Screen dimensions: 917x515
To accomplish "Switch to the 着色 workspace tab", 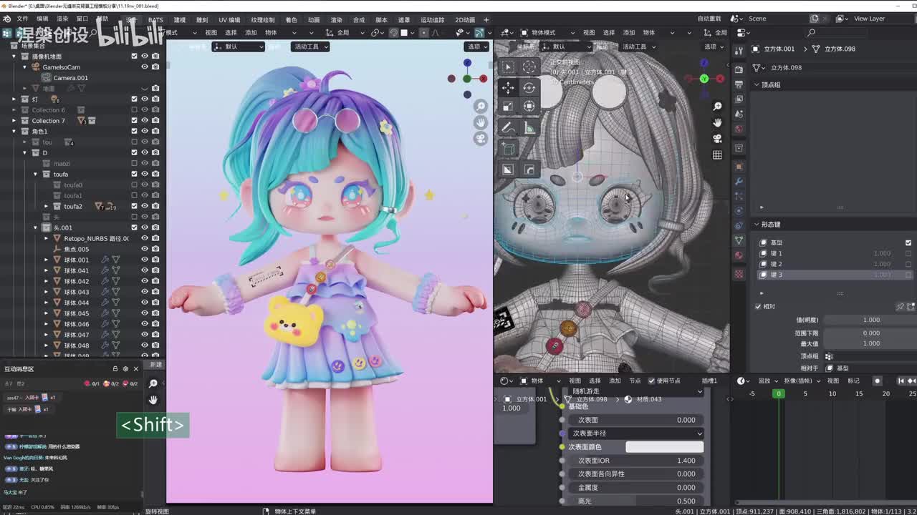I will click(x=291, y=20).
